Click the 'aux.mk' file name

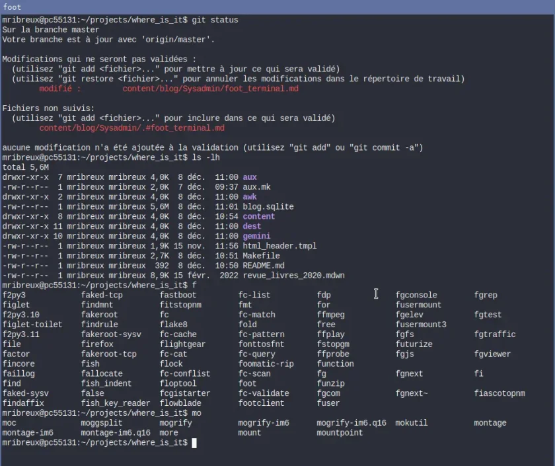pos(256,187)
